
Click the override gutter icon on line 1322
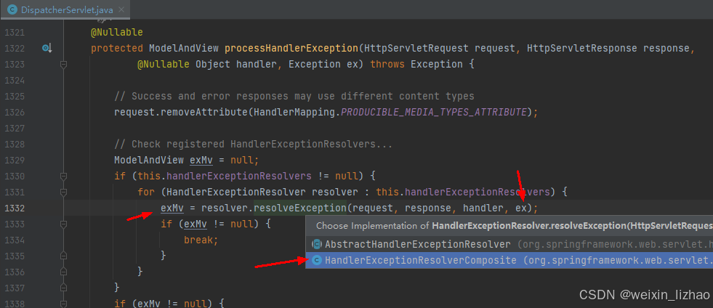(x=47, y=48)
